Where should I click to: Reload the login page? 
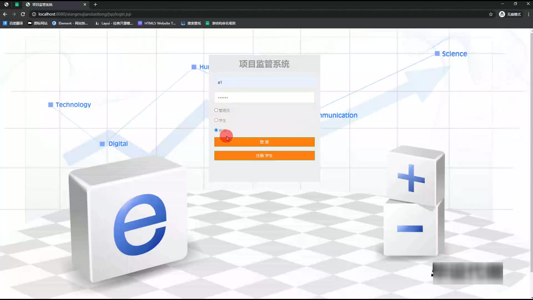coord(23,14)
